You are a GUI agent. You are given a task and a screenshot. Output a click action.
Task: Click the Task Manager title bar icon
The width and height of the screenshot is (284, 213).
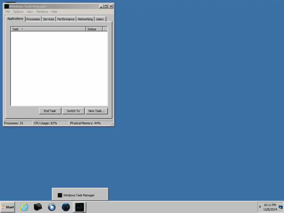pos(7,6)
